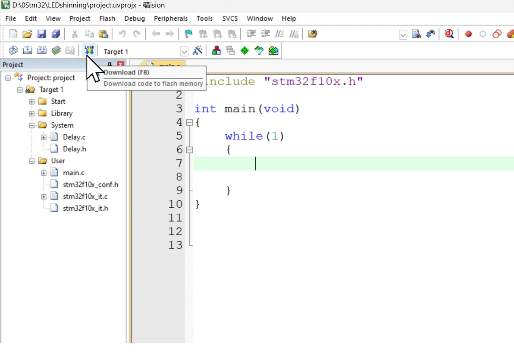Open the Debug menu

[135, 19]
